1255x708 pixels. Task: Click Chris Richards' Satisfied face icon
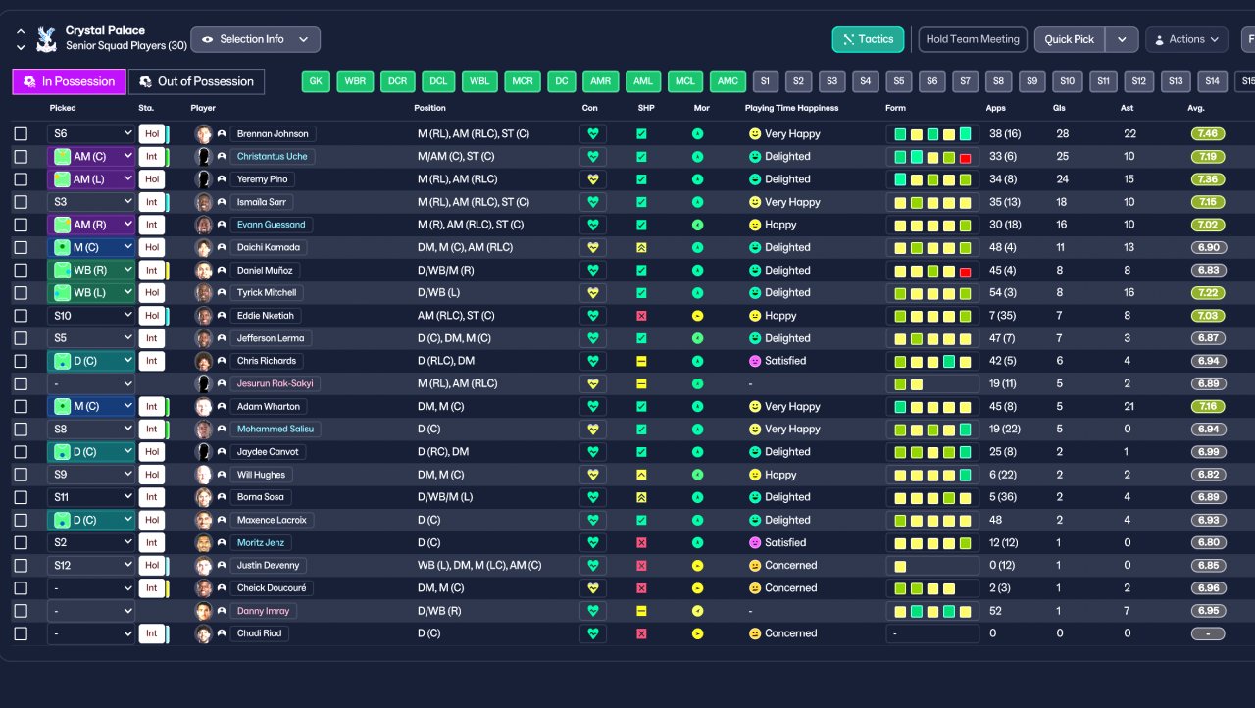click(x=755, y=361)
